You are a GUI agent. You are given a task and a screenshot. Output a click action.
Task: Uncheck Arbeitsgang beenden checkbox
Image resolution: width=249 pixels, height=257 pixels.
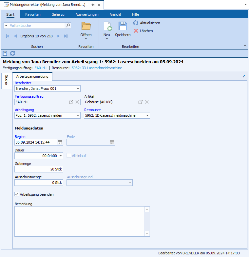tap(17, 194)
